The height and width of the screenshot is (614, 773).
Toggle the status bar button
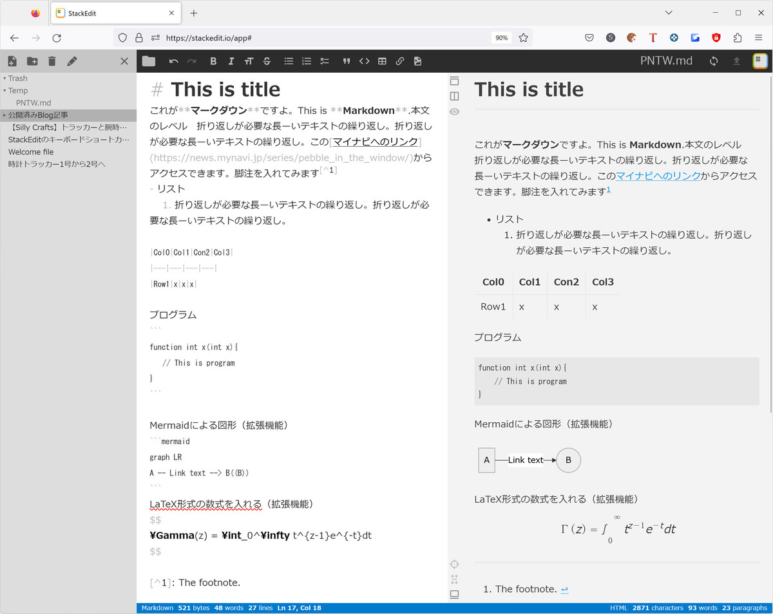coord(455,595)
